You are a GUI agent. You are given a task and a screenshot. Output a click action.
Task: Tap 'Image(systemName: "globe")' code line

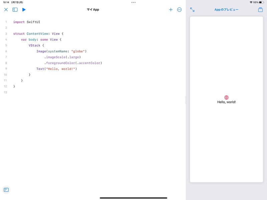[61, 51]
